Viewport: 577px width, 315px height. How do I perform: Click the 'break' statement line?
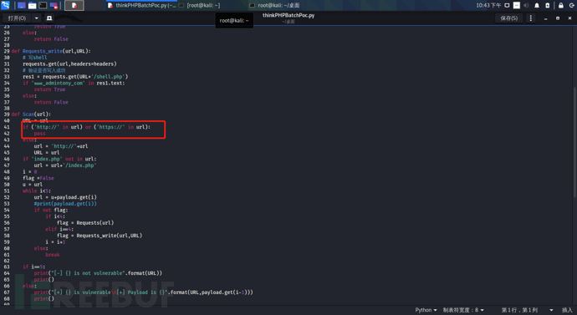click(x=53, y=254)
